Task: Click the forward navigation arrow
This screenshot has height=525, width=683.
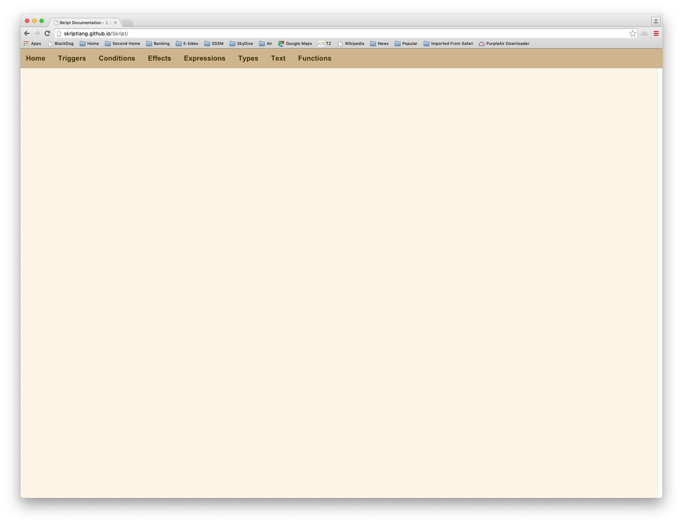Action: 37,33
